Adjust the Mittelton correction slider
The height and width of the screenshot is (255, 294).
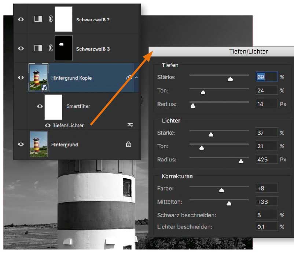(x=229, y=204)
